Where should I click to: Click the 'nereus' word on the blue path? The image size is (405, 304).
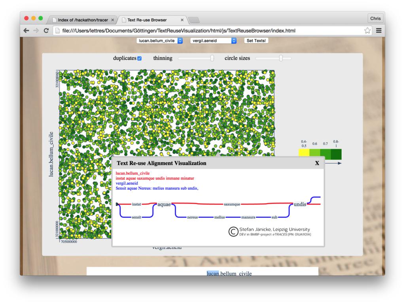point(193,217)
